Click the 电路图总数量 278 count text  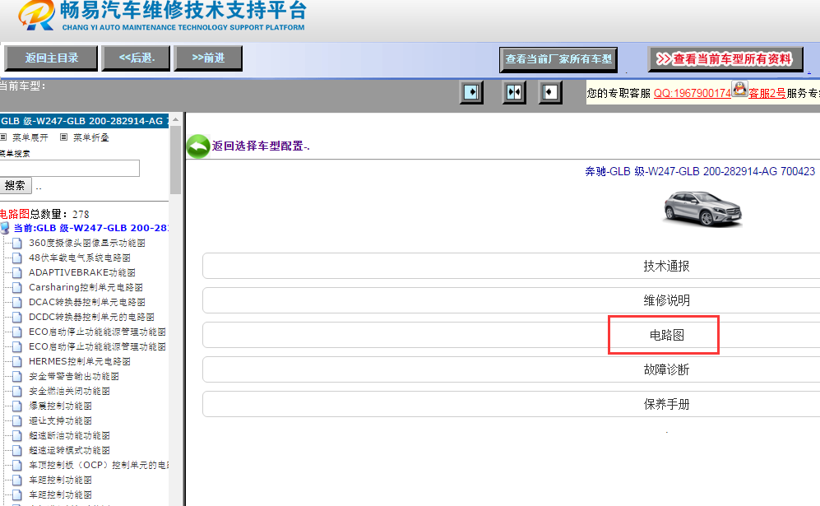[44, 214]
